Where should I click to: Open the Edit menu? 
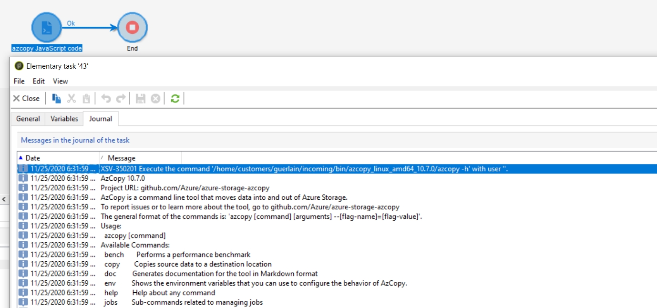tap(39, 81)
